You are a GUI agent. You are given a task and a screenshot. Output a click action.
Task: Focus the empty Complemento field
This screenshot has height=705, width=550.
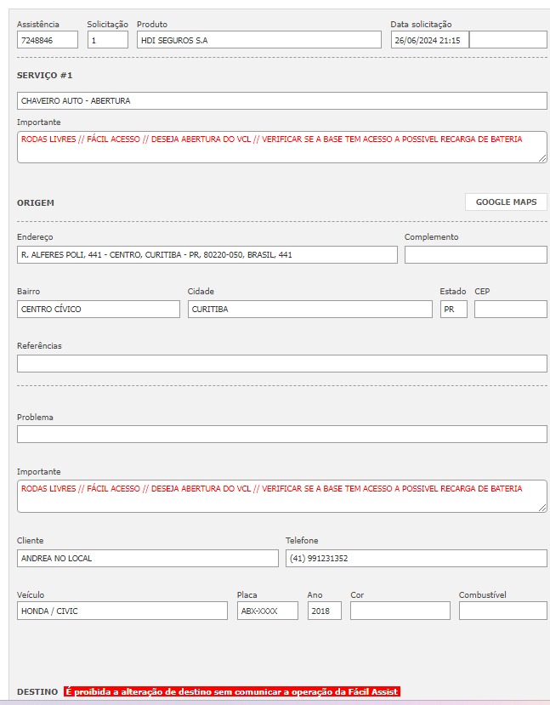point(475,254)
